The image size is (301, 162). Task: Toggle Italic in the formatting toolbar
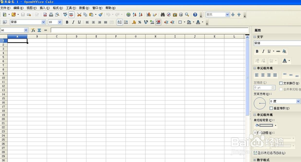tap(73, 22)
